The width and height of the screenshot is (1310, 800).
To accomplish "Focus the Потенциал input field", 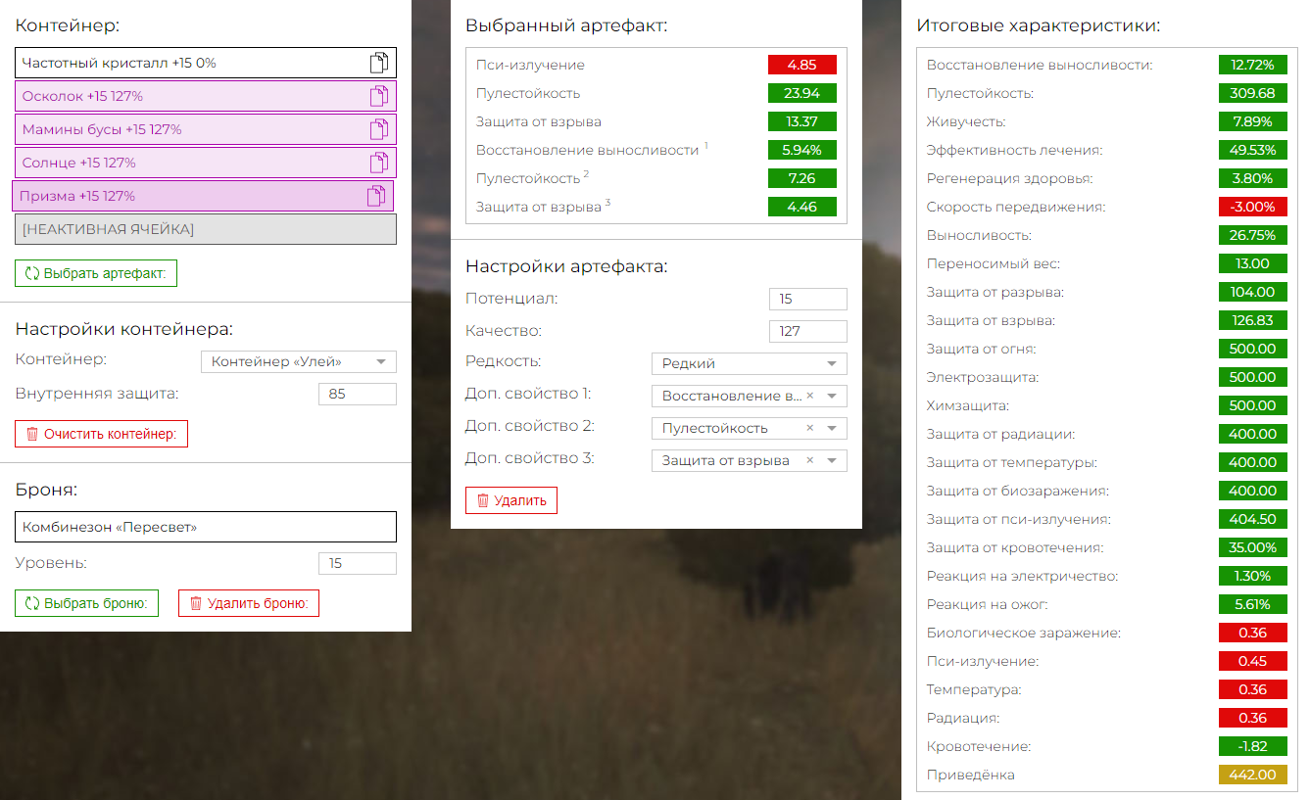I will (808, 300).
